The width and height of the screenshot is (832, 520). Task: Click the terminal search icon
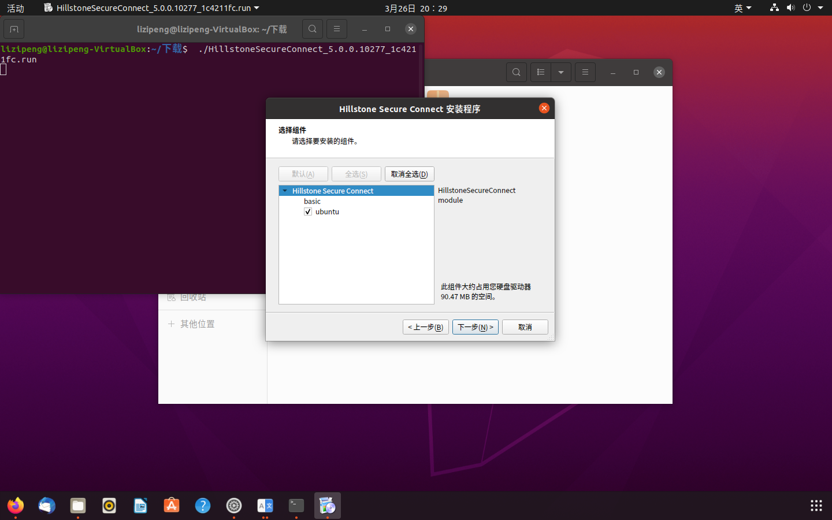coord(313,29)
